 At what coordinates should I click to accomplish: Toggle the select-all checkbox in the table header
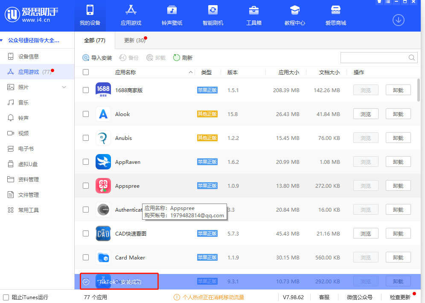[86, 72]
